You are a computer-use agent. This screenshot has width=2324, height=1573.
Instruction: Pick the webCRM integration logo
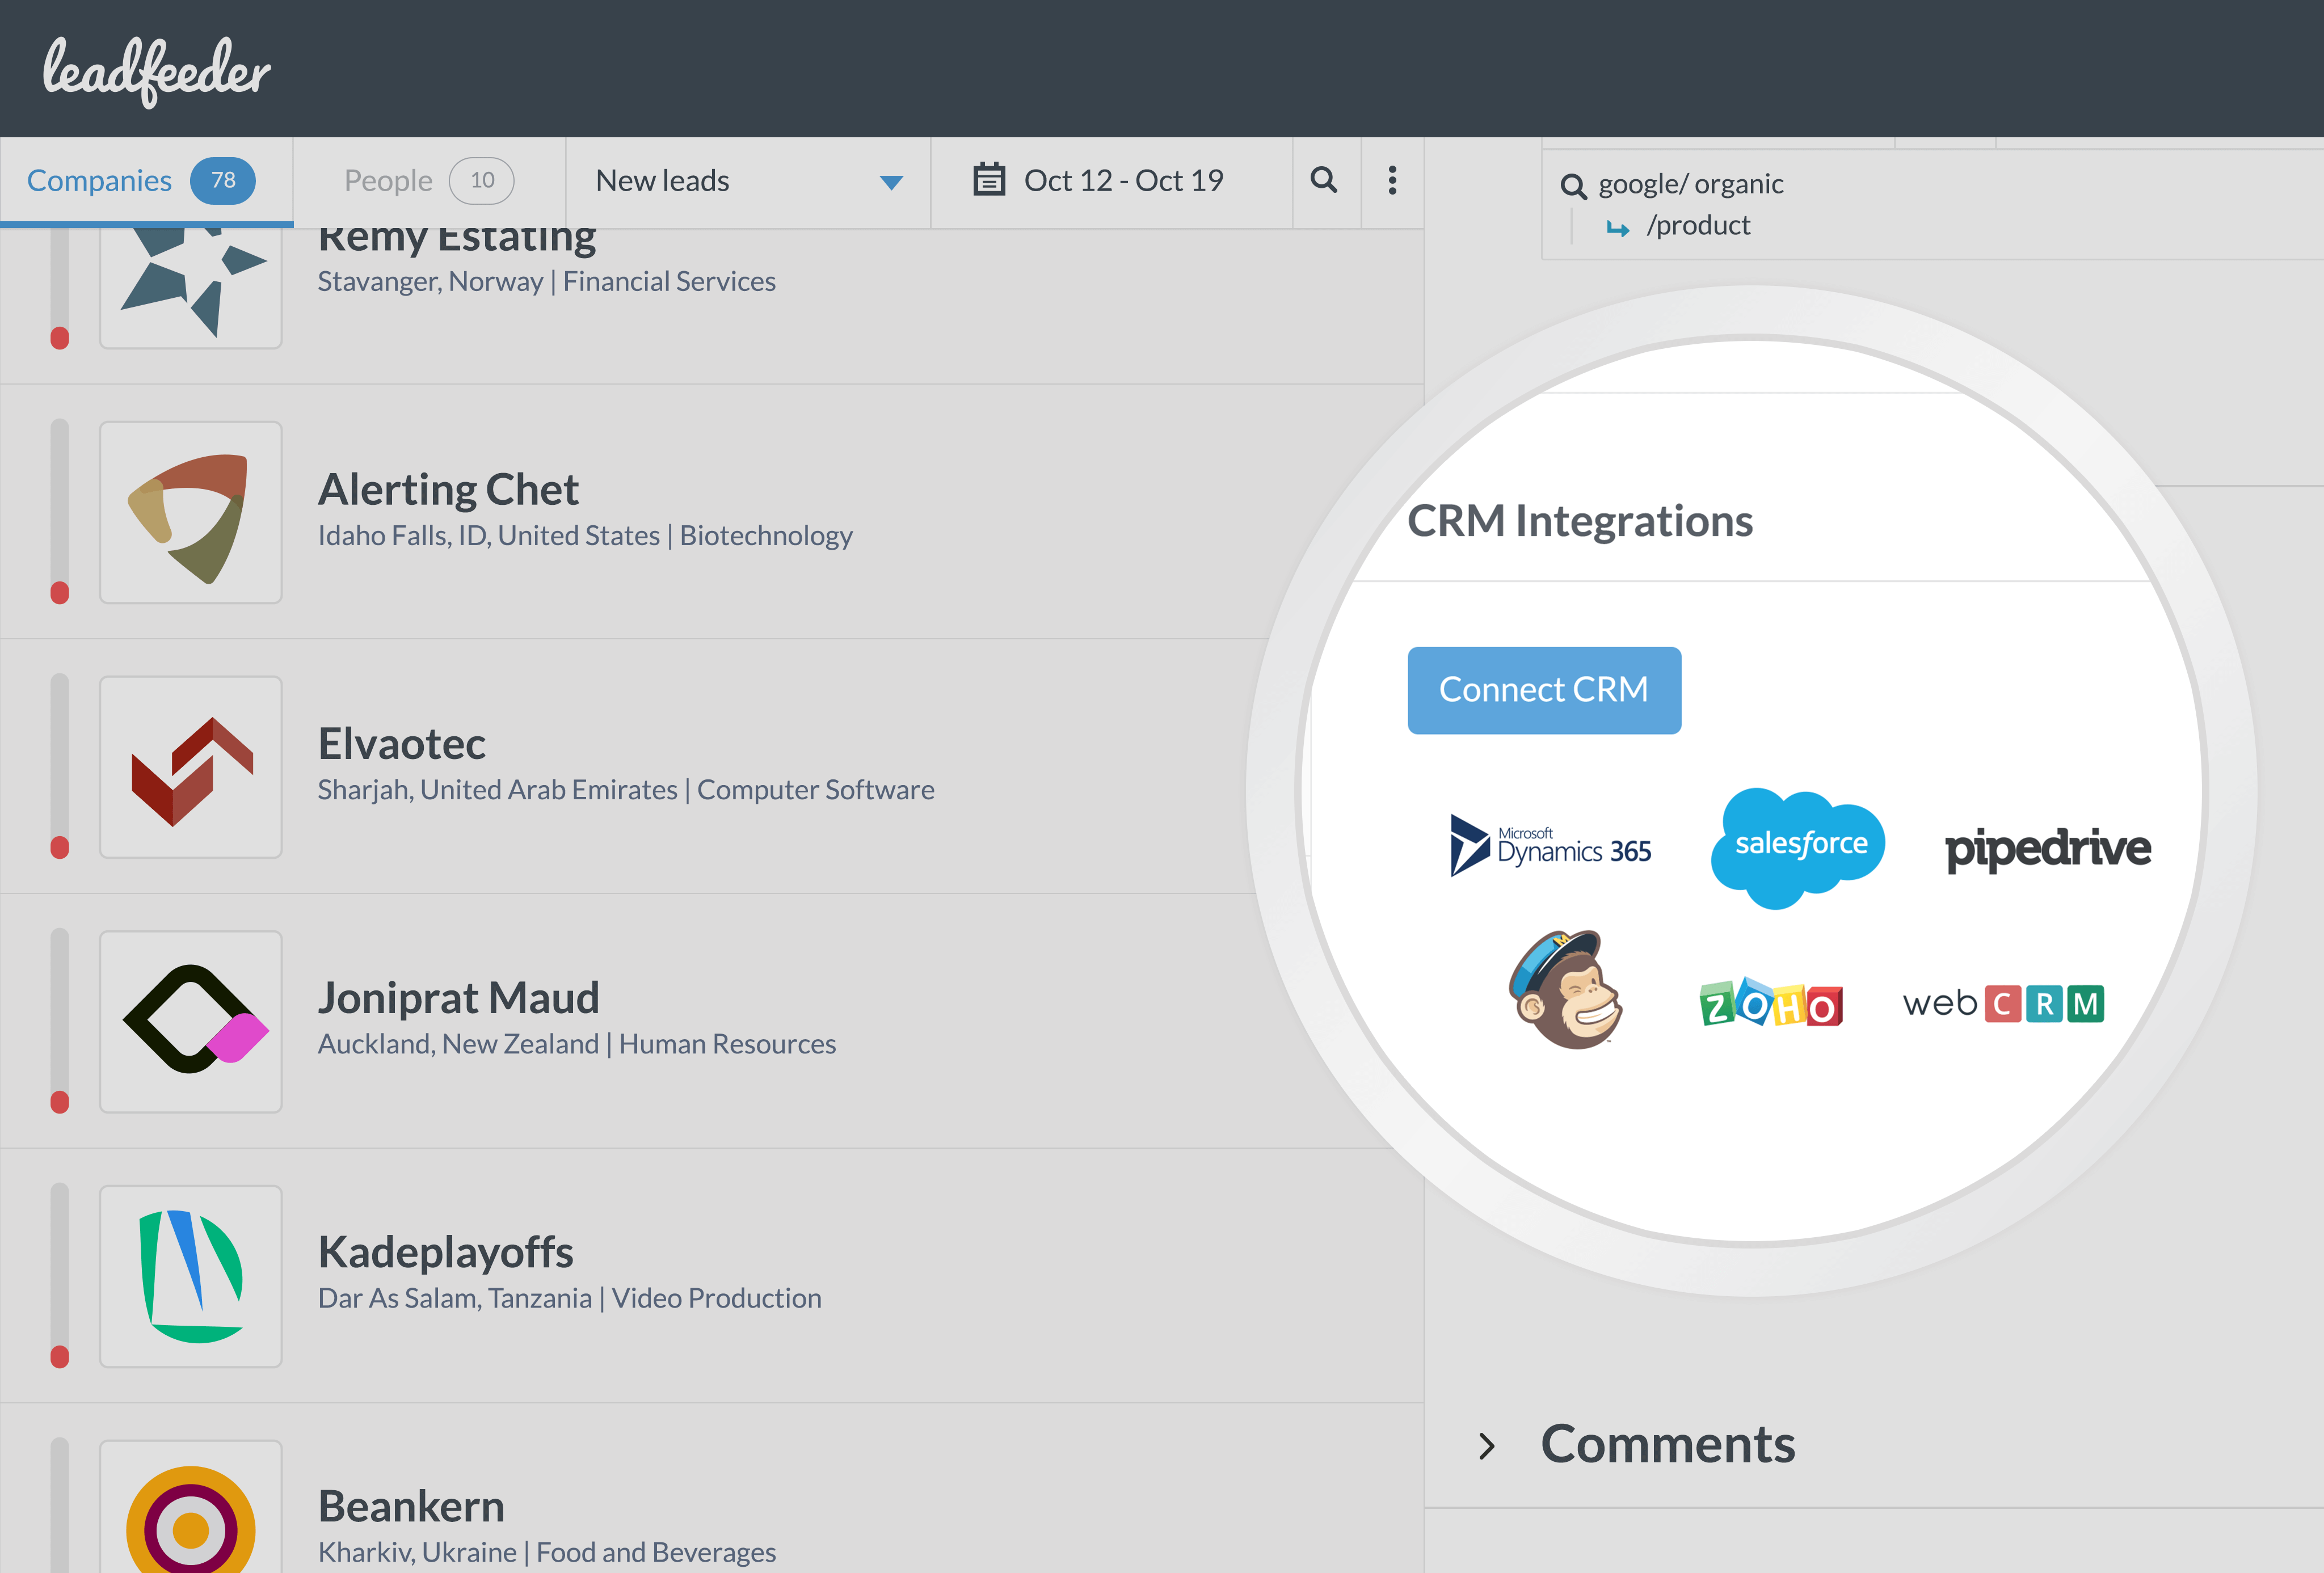click(x=2003, y=1003)
